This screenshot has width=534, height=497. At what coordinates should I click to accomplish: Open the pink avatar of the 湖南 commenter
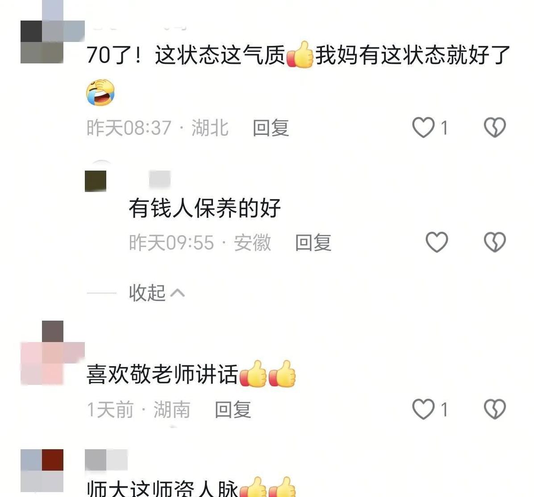click(x=52, y=353)
